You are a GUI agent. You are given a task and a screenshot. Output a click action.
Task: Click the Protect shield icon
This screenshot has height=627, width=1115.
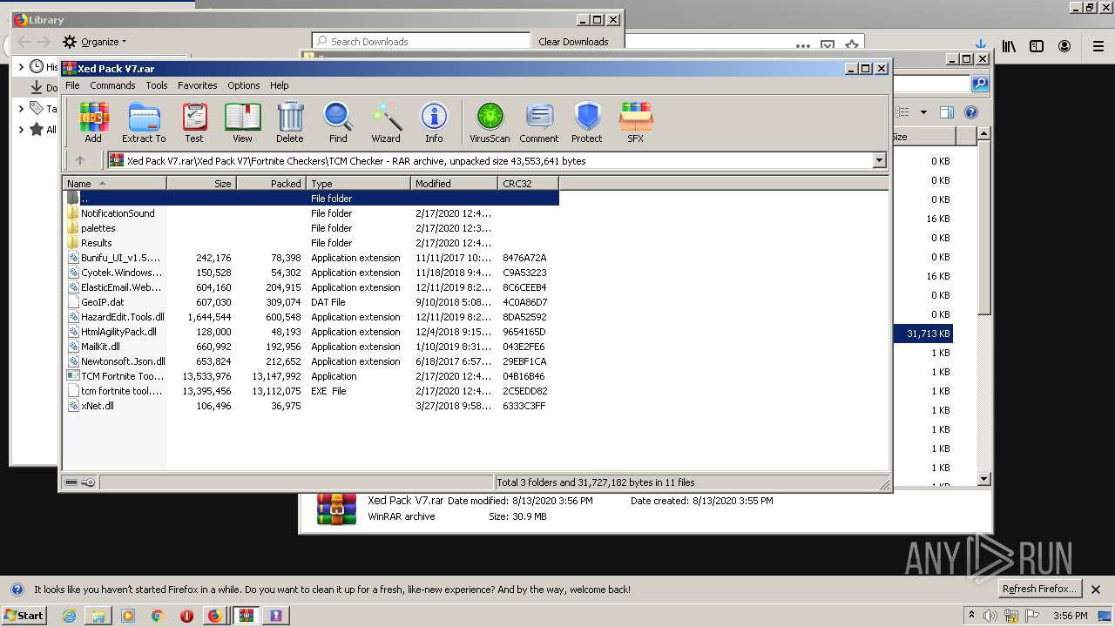click(587, 123)
